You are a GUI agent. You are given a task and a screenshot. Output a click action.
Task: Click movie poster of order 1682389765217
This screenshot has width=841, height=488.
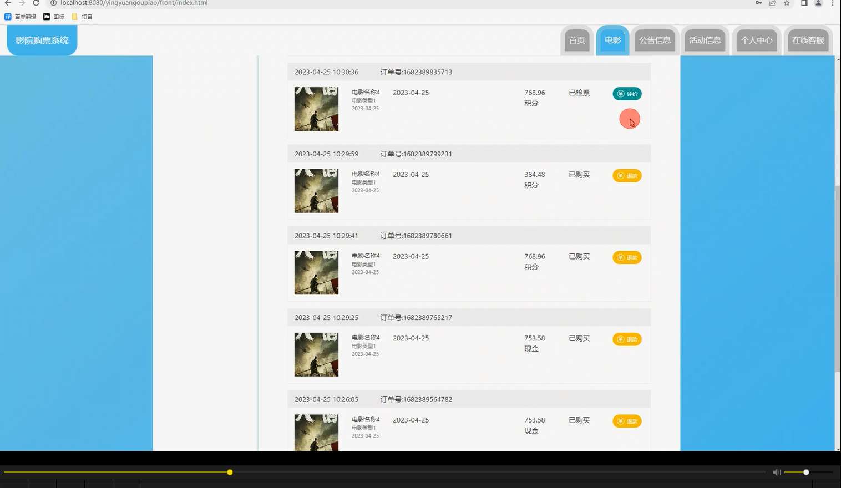coord(316,354)
